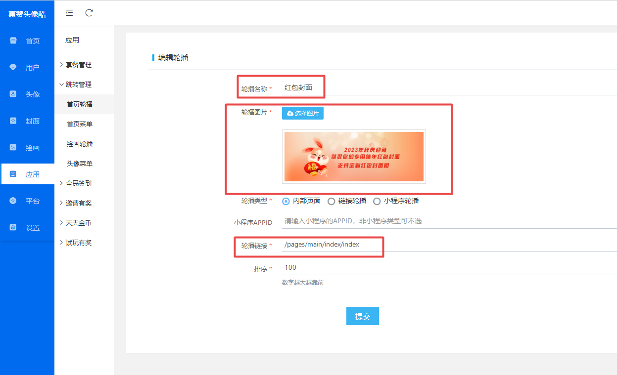Image resolution: width=617 pixels, height=375 pixels.
Task: Click the 封面 star icon in sidebar
Action: [13, 121]
